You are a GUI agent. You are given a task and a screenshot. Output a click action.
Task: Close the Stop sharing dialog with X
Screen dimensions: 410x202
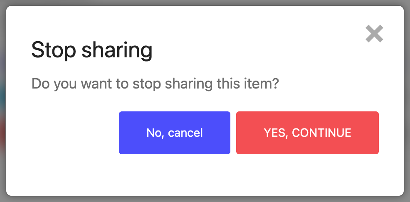pyautogui.click(x=374, y=34)
